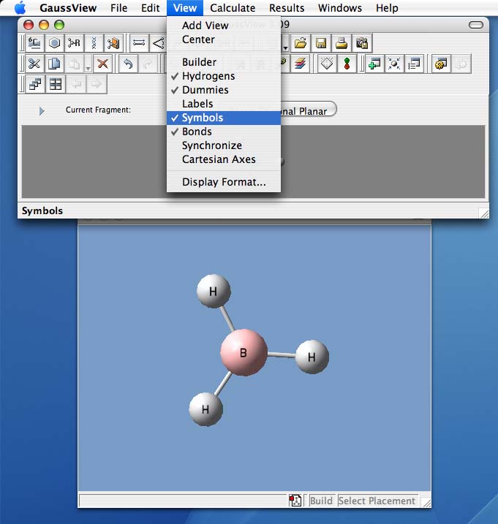The image size is (498, 524).
Task: Uncheck Dummies in the View menu
Action: [x=205, y=90]
